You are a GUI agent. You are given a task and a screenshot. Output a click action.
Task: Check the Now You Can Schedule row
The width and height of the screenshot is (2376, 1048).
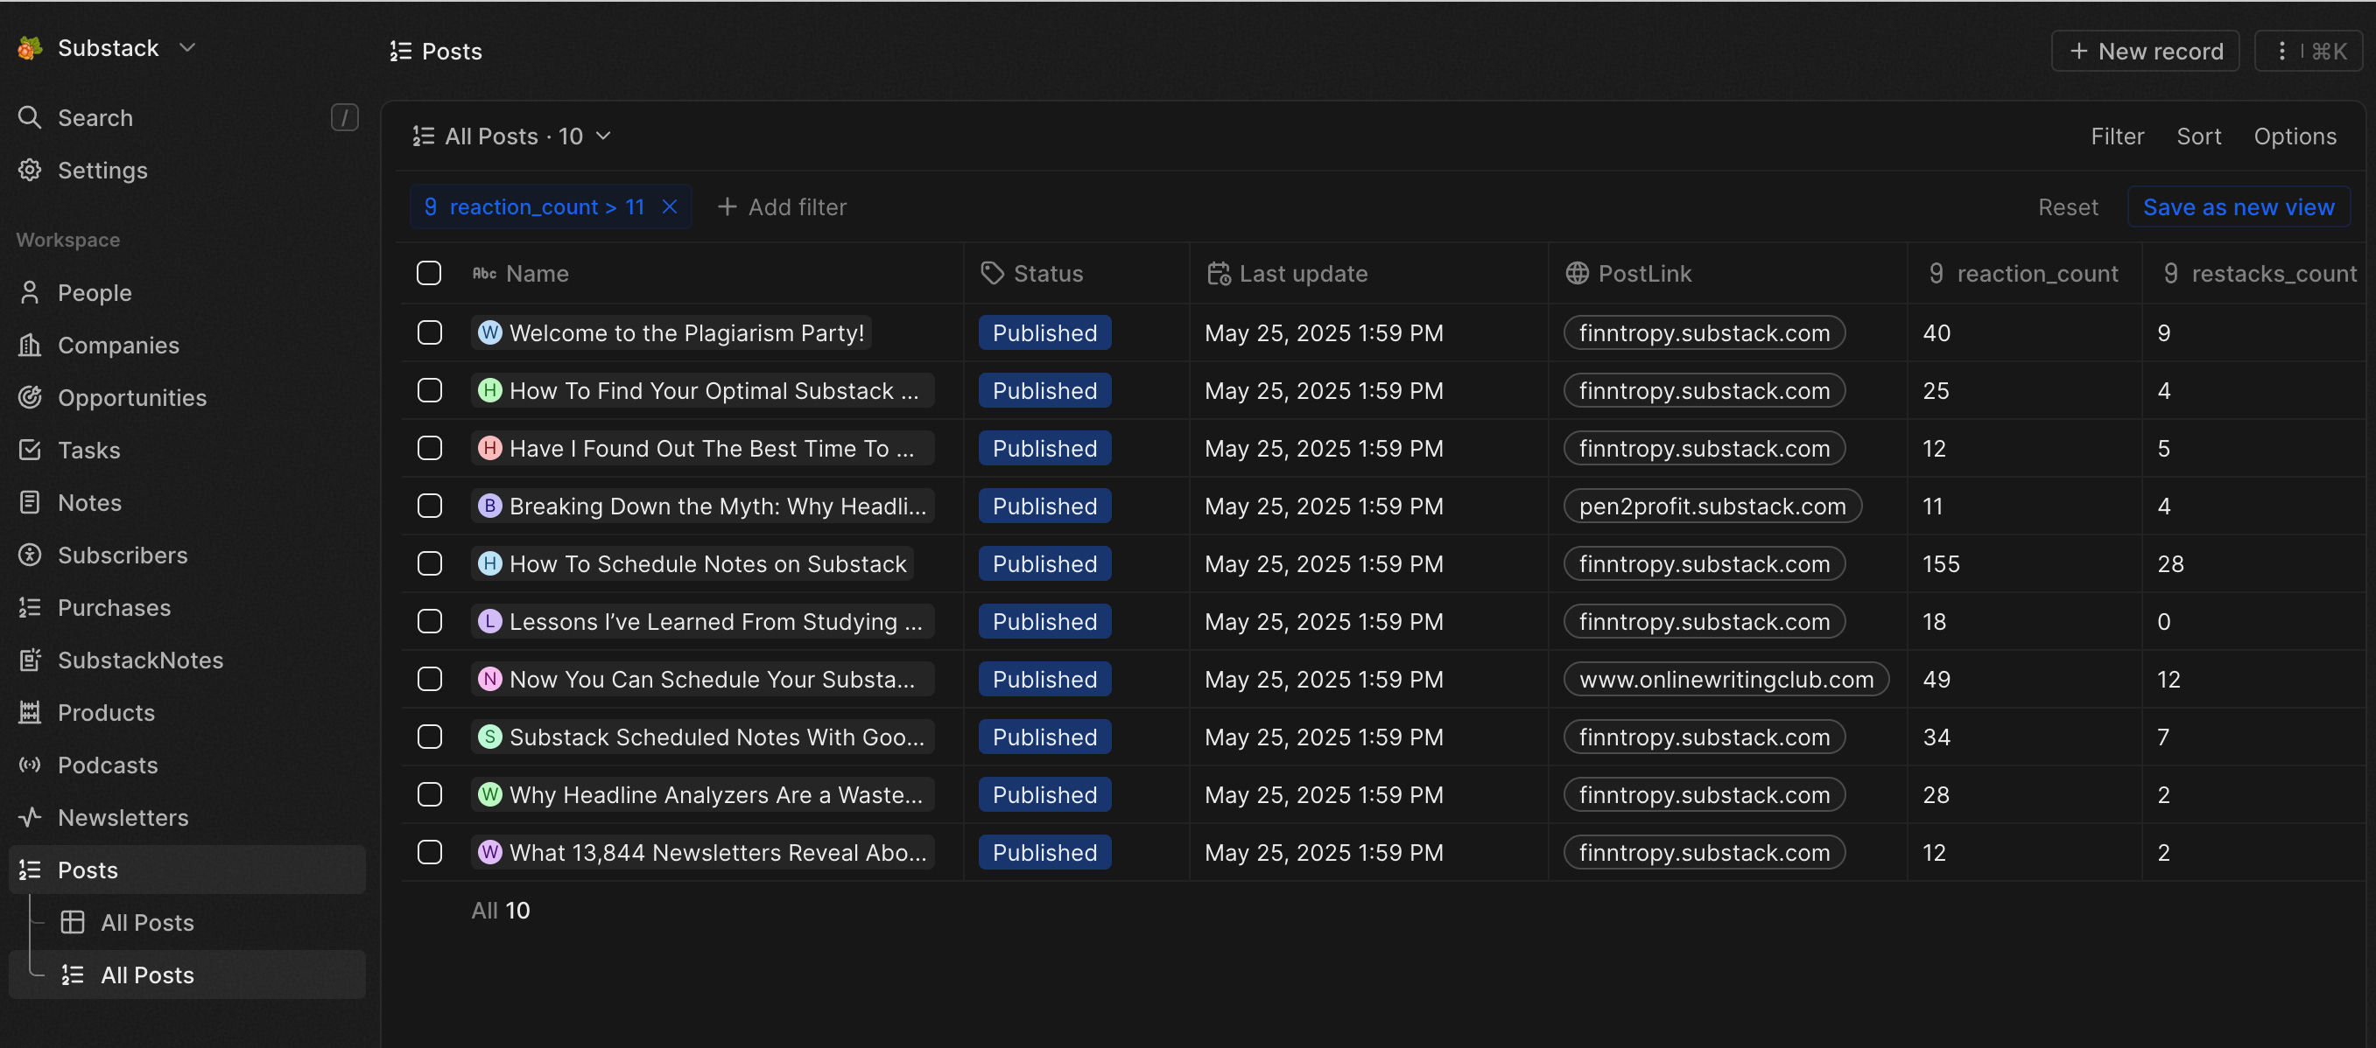pyautogui.click(x=430, y=680)
